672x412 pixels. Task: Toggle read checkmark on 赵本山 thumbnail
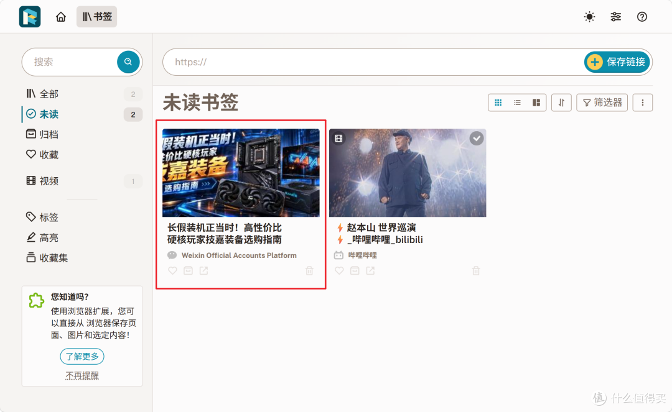pos(476,138)
